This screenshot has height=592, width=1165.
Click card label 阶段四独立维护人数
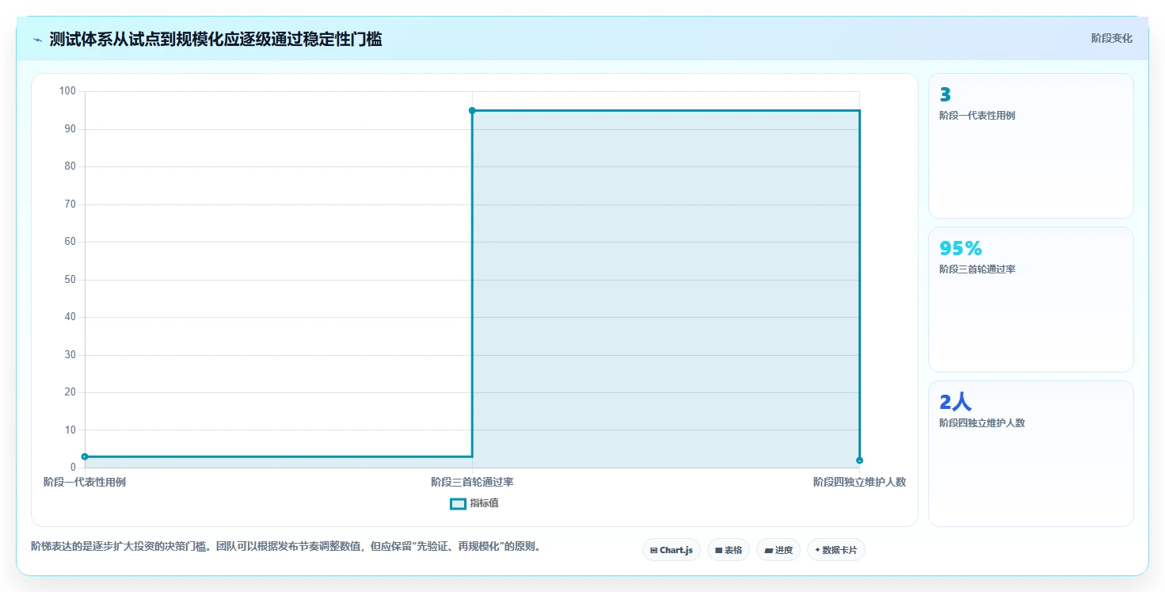point(982,423)
